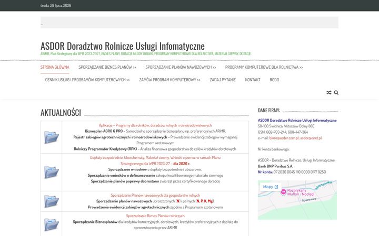Screen dimensions: 379x236
Task: Click the date środa, 29 lipca
Action: 56,5
